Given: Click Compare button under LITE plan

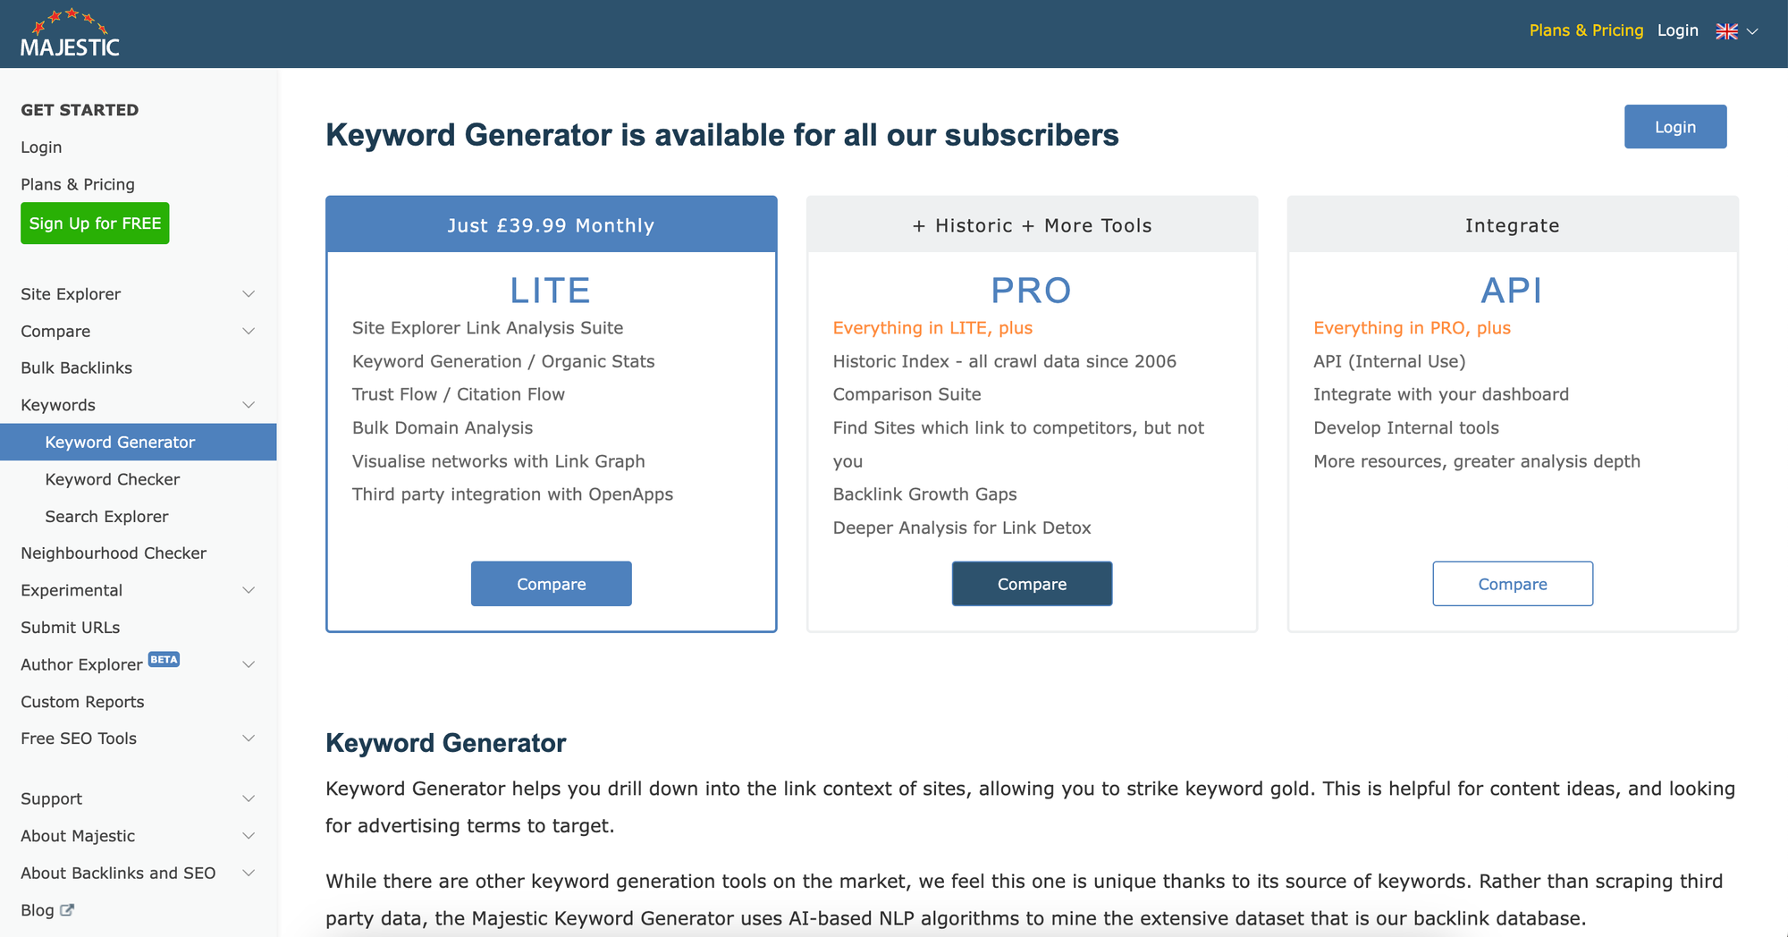Looking at the screenshot, I should pos(552,584).
